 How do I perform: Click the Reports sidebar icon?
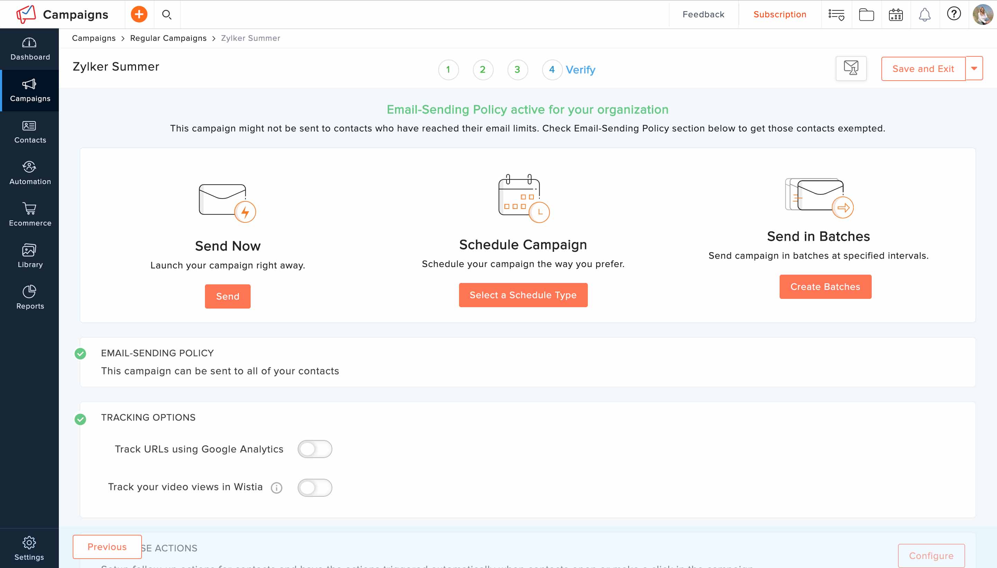29,298
